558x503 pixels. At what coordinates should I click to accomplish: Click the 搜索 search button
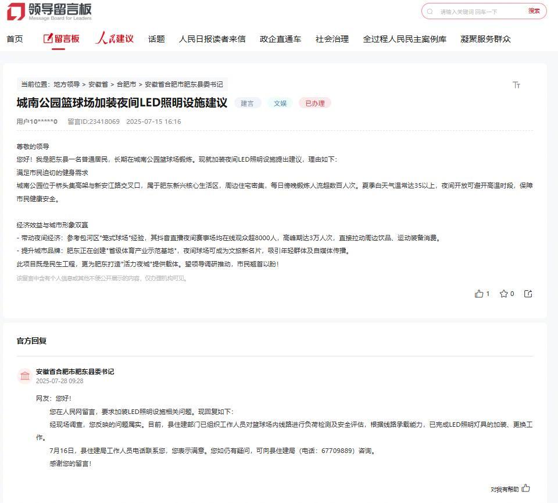pyautogui.click(x=534, y=11)
